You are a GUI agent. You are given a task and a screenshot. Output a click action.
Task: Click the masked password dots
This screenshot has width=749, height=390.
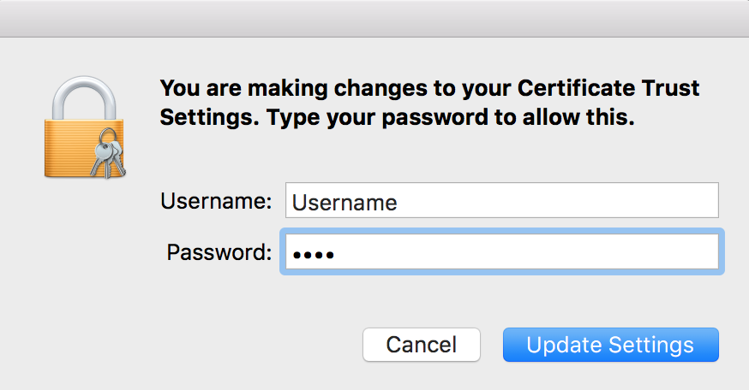[314, 255]
